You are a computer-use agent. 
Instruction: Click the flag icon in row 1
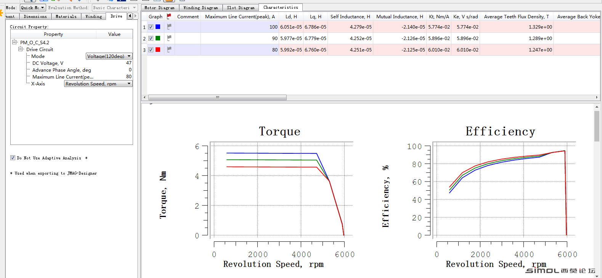(x=169, y=27)
